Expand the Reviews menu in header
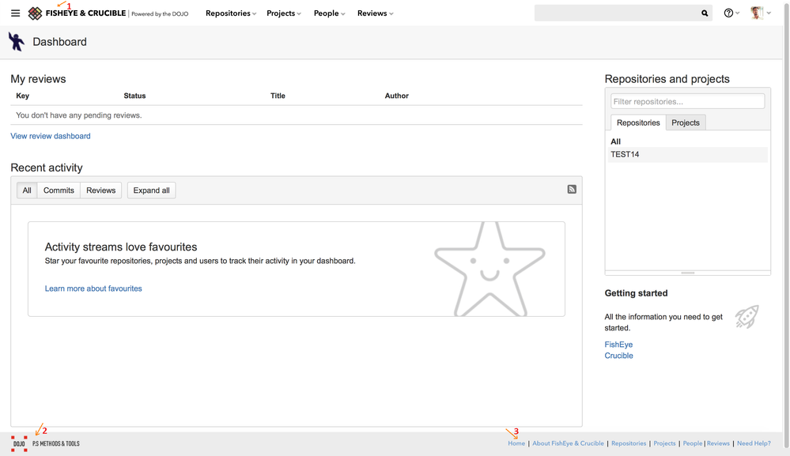Viewport: 790px width, 456px height. pos(376,13)
